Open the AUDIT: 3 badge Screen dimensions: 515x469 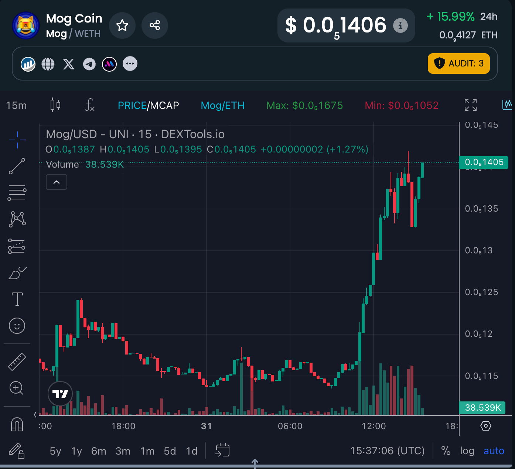tap(458, 64)
